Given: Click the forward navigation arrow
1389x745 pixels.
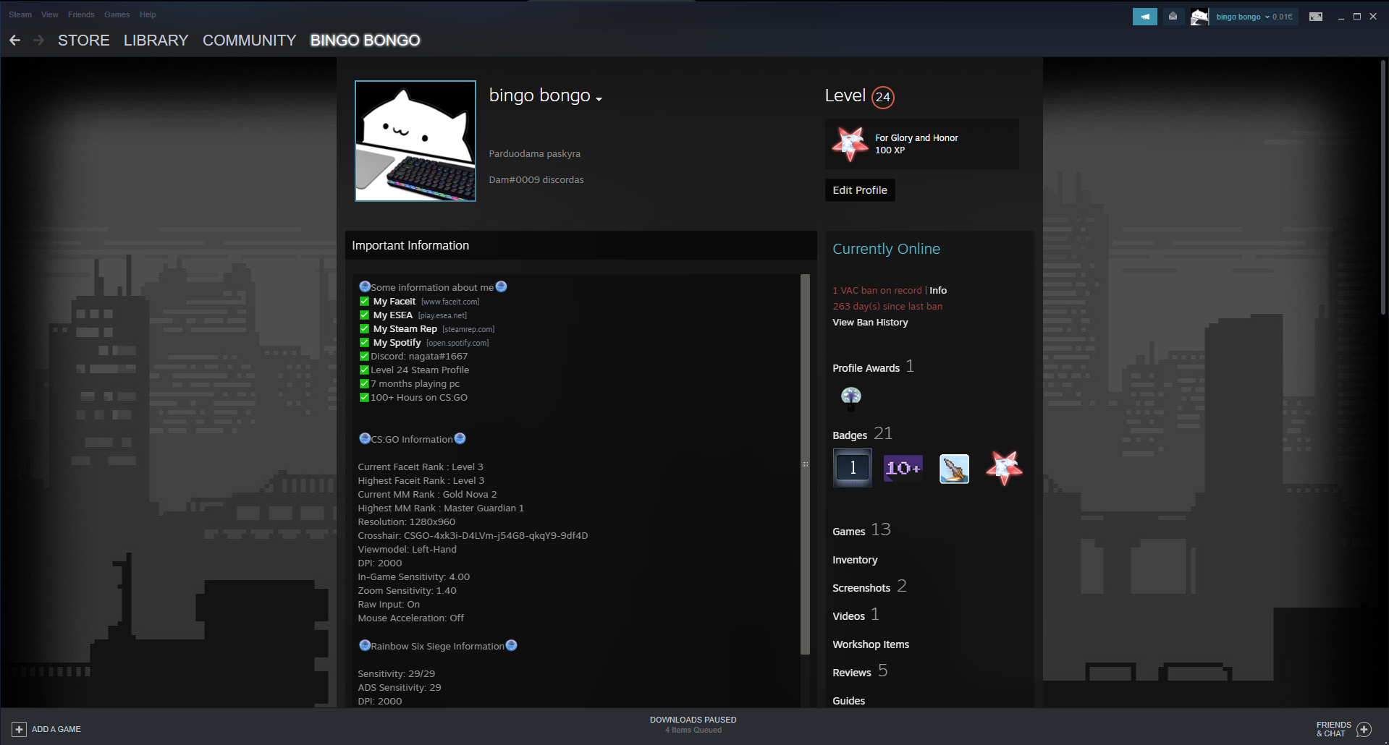Looking at the screenshot, I should pos(38,41).
